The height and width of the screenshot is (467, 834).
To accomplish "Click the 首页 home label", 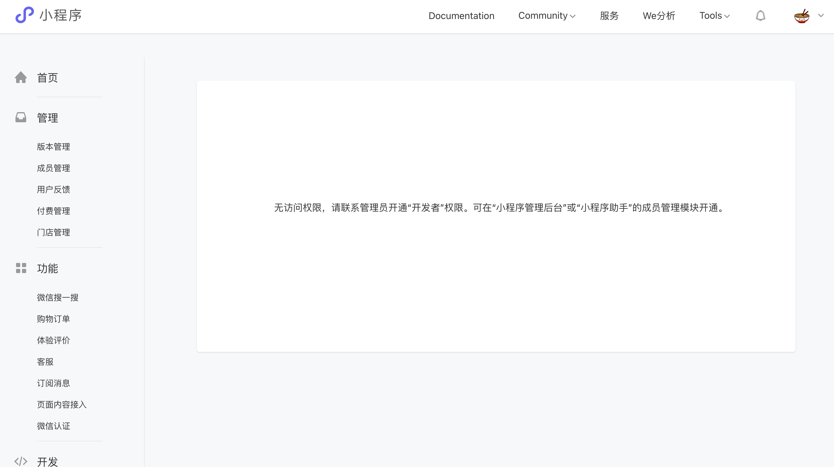I will [47, 78].
